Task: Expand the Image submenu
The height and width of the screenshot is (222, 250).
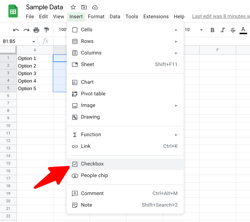Action: 176,105
